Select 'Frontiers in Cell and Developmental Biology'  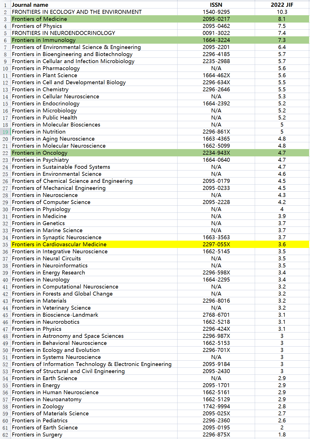coord(94,82)
